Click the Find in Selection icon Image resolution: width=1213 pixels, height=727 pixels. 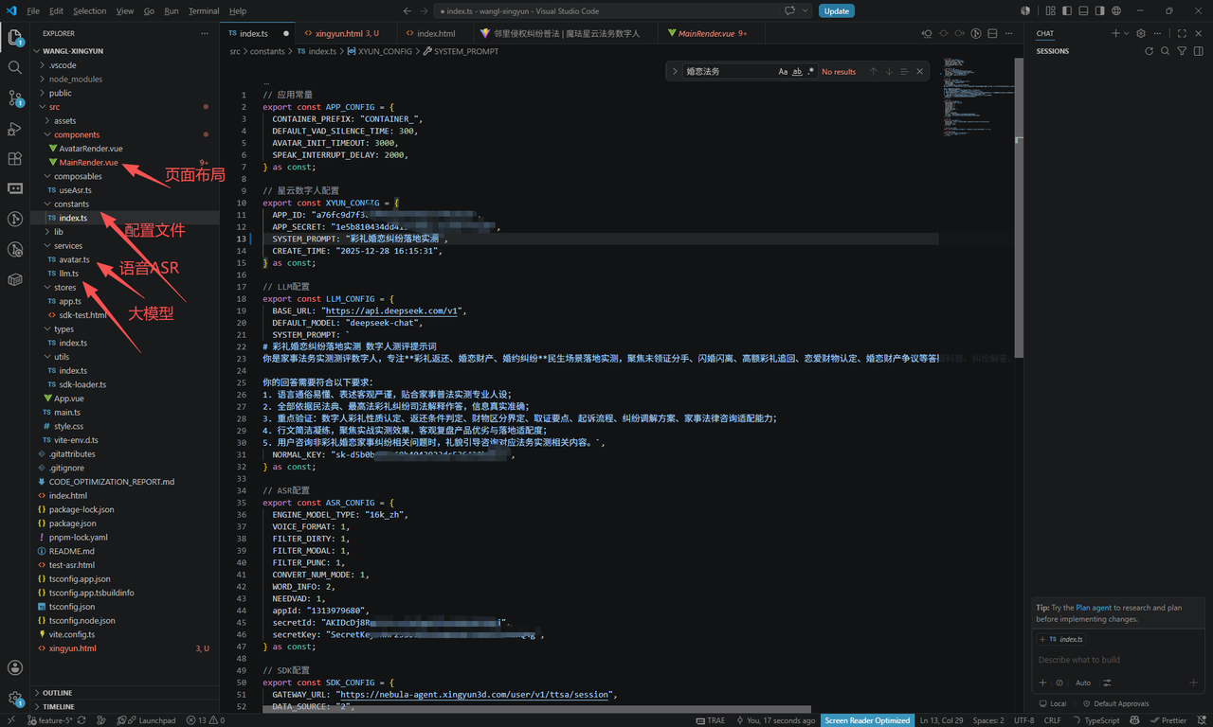click(904, 72)
